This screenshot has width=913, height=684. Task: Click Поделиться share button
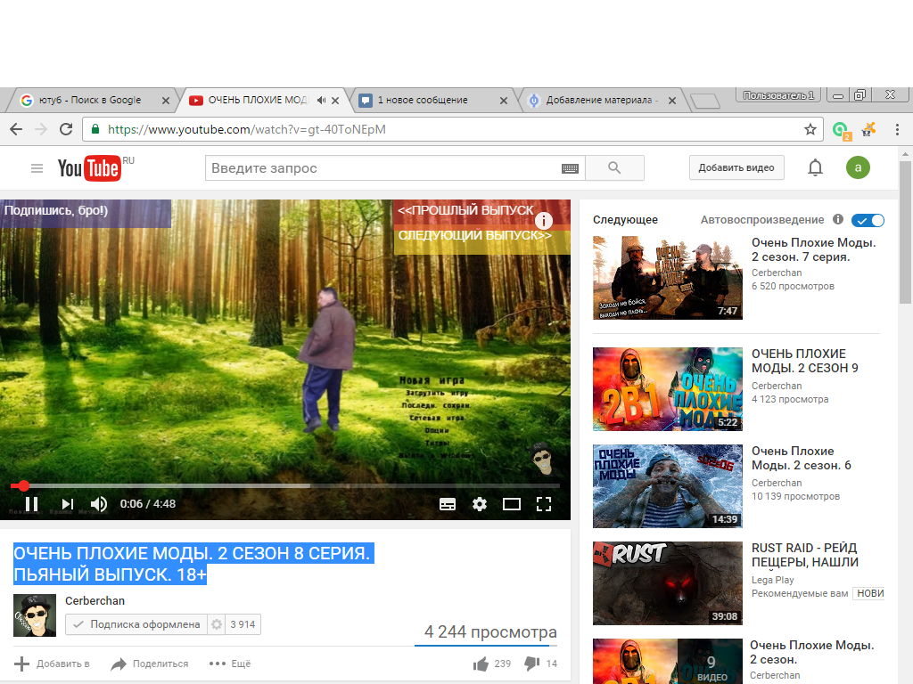150,664
